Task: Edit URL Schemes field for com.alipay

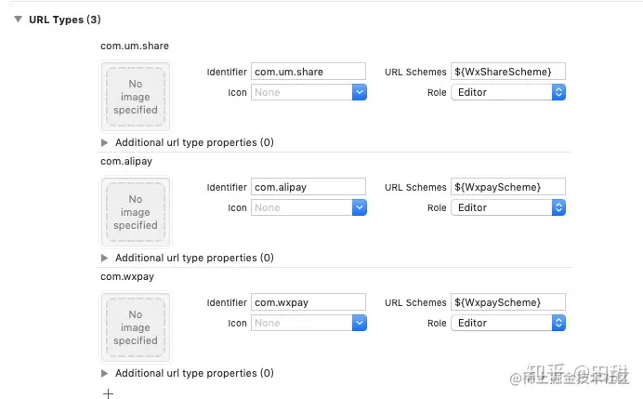Action: click(x=508, y=187)
